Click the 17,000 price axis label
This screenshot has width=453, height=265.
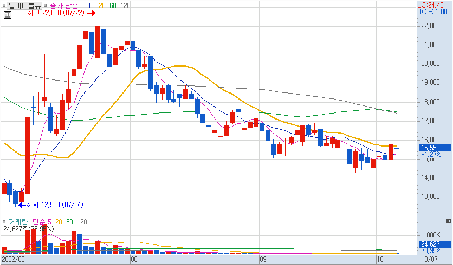[x=430, y=121]
